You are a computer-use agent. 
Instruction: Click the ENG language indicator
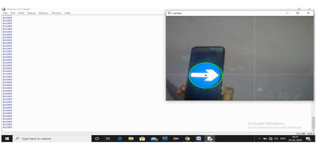283,139
